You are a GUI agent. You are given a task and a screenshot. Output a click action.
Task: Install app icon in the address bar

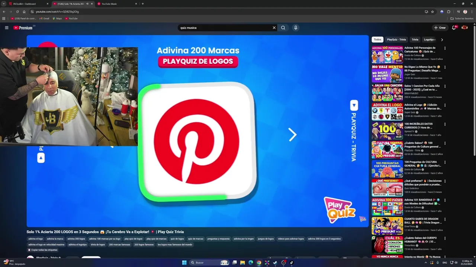coord(426,11)
